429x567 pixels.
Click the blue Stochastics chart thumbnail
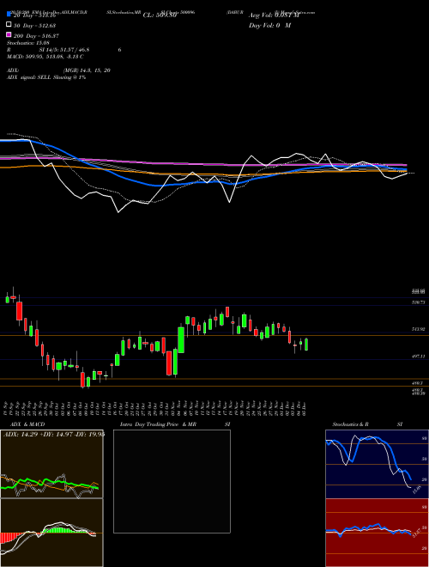377,464
